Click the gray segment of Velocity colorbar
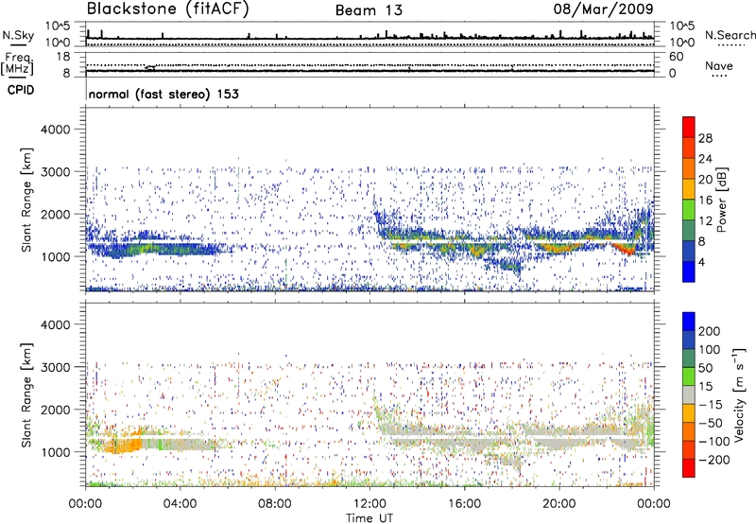The height and width of the screenshot is (524, 756). pyautogui.click(x=689, y=394)
